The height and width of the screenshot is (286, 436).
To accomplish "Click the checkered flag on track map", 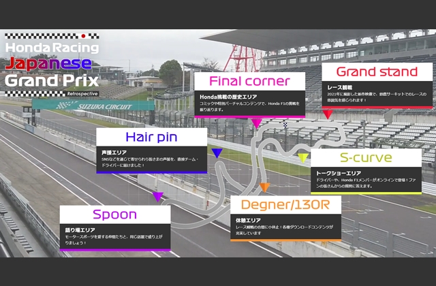I will [x=285, y=125].
